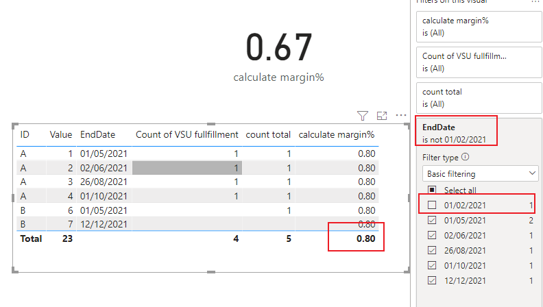Open the visual filter funnel icon

363,116
